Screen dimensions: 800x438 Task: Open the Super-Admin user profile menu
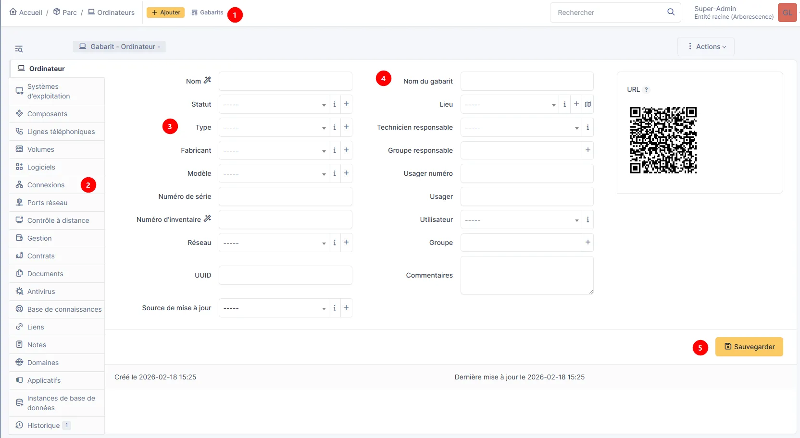click(745, 12)
